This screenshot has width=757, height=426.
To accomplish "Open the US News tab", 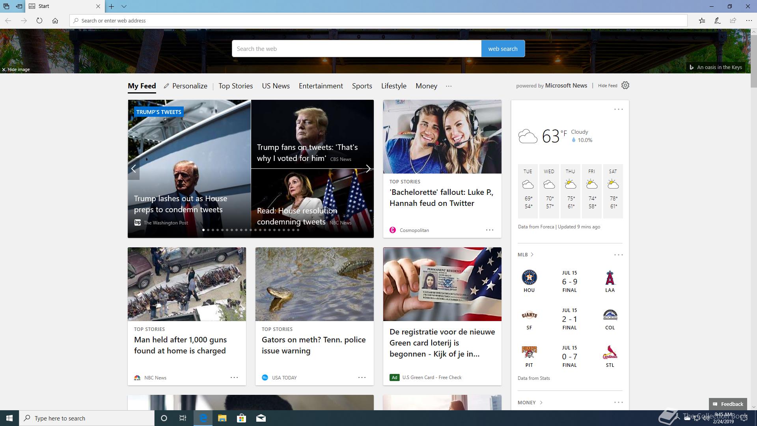I will pyautogui.click(x=276, y=86).
